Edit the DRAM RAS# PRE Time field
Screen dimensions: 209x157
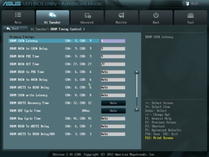[x=113, y=56]
